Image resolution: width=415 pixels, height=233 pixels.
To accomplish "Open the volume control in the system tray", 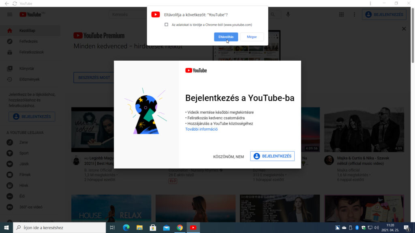I will 376,227.
